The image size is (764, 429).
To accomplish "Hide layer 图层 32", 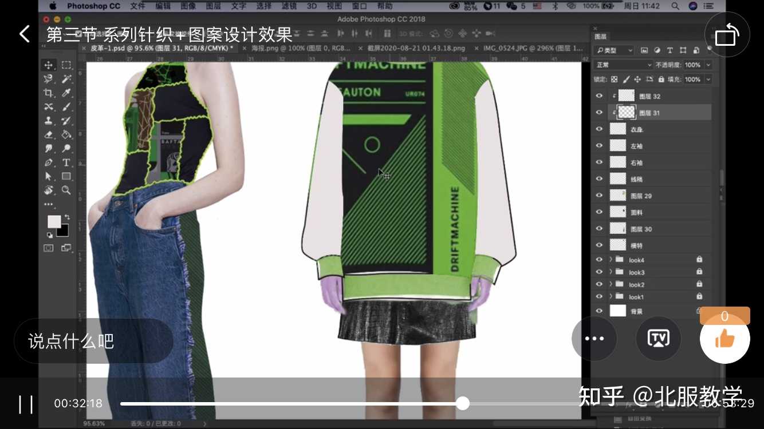I will coord(599,96).
